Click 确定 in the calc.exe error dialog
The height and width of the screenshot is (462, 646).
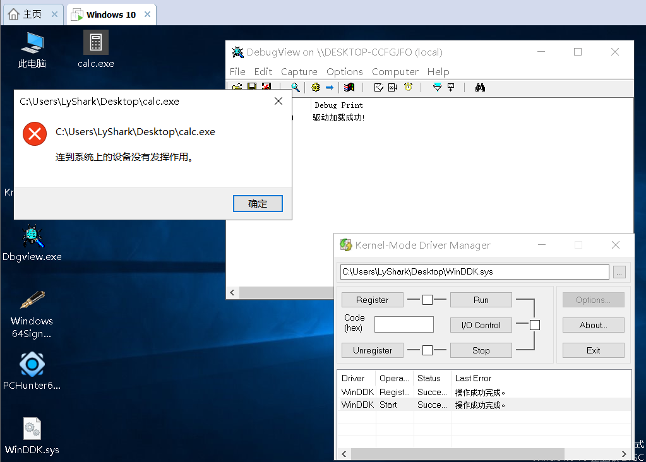258,203
